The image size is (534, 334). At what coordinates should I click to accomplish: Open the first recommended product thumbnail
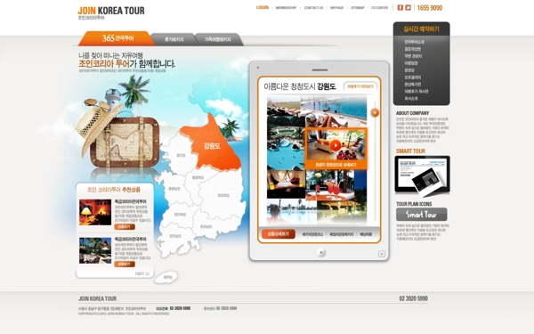[x=95, y=212]
